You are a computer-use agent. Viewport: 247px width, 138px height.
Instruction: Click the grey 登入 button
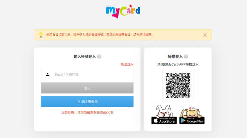pyautogui.click(x=87, y=88)
